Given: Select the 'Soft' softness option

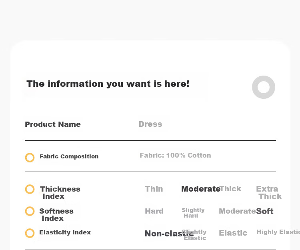Looking at the screenshot, I should pos(265,211).
